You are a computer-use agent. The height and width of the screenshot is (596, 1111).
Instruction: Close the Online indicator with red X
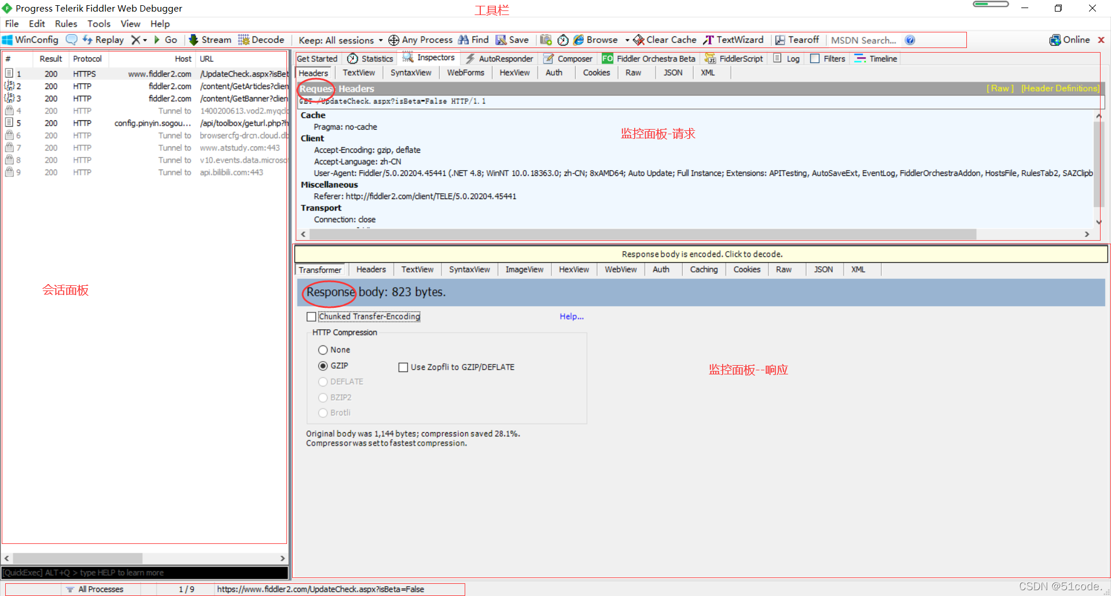[1101, 40]
